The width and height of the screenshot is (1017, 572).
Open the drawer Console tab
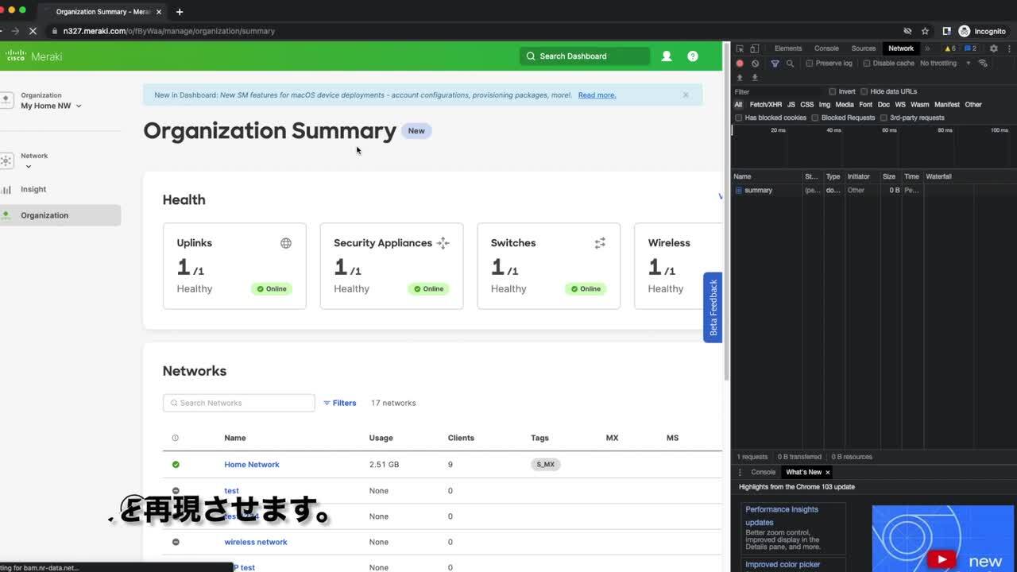click(764, 472)
